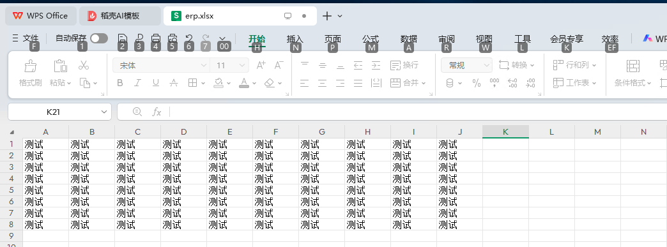Click the Thousands separator icon
Screen dimensions: 667x247
click(x=494, y=83)
